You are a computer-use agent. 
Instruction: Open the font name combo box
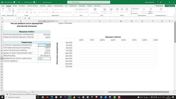coord(23,9)
